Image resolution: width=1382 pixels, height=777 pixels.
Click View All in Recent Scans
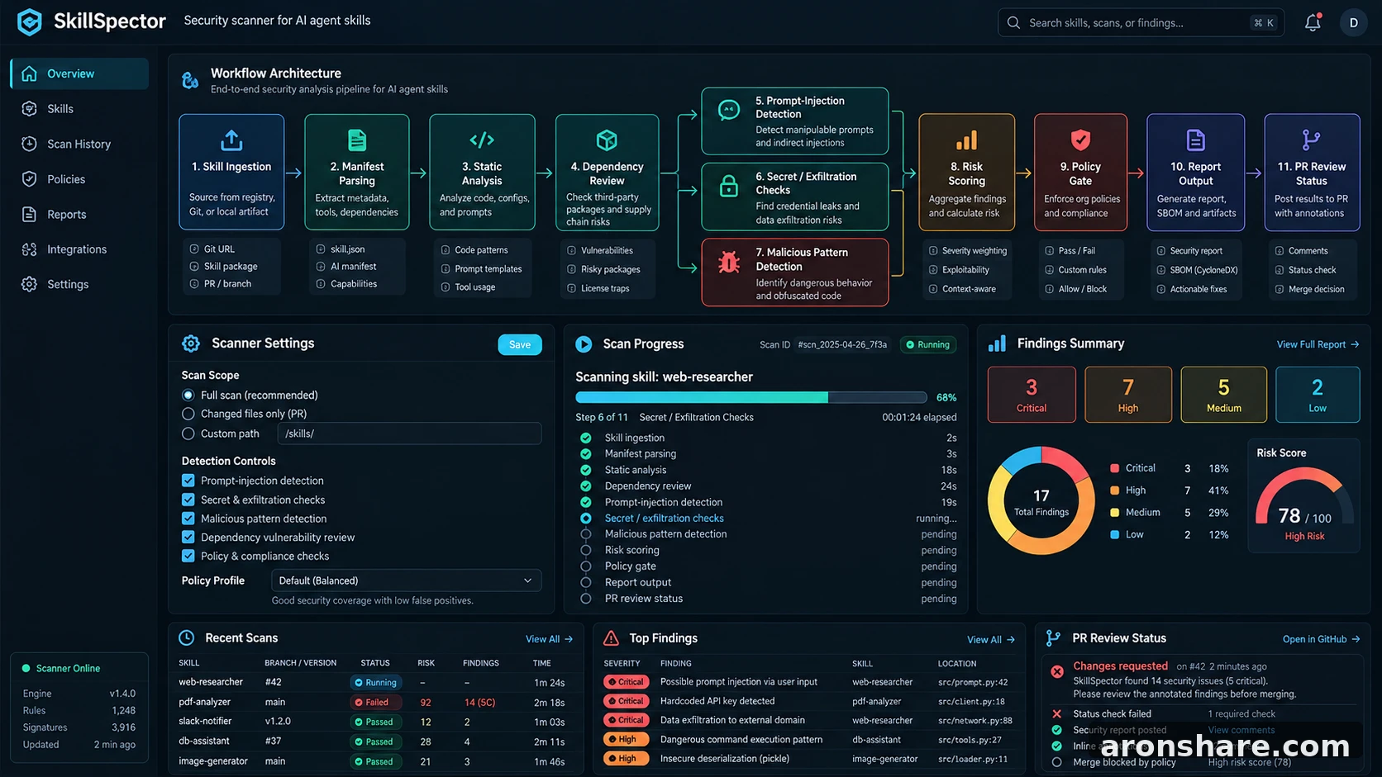[549, 639]
